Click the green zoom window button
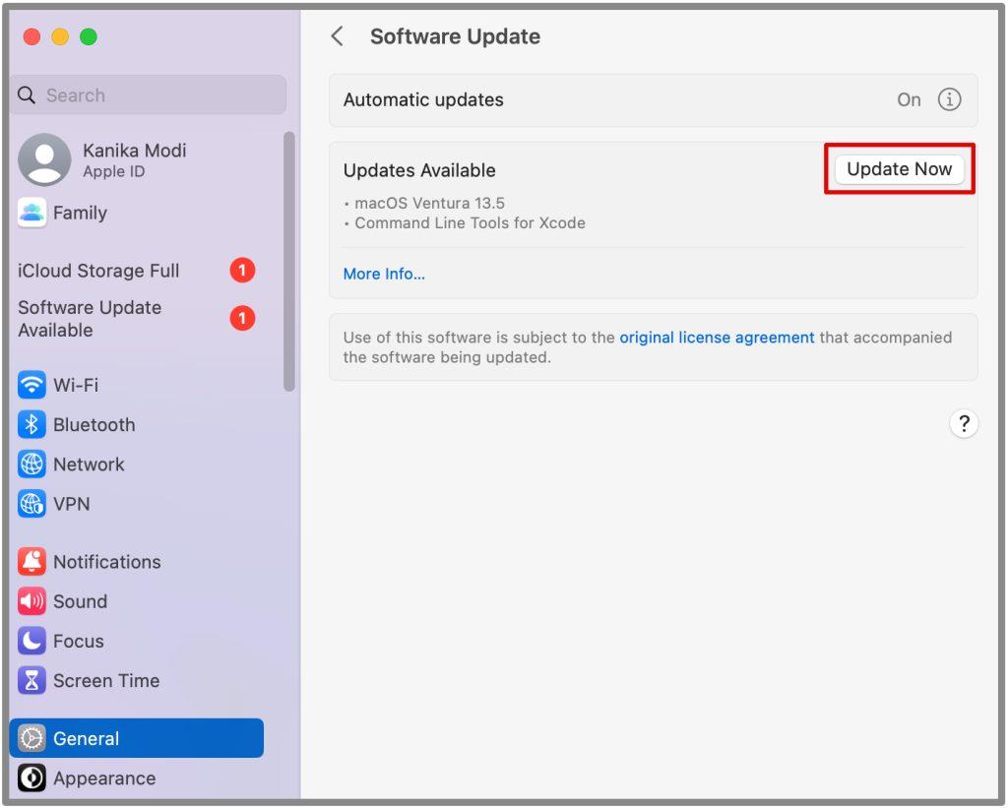The width and height of the screenshot is (1008, 808). [88, 36]
